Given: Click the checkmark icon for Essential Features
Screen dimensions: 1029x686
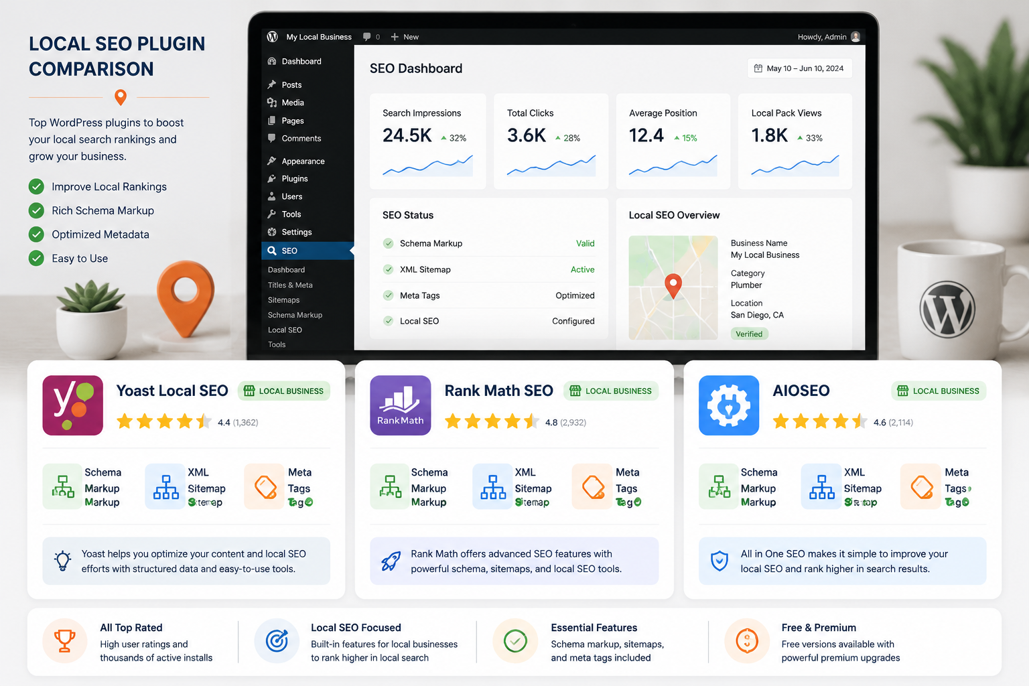Looking at the screenshot, I should click(x=515, y=641).
